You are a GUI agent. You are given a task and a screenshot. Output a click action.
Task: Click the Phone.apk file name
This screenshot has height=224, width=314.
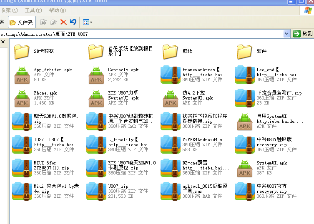pyautogui.click(x=45, y=93)
